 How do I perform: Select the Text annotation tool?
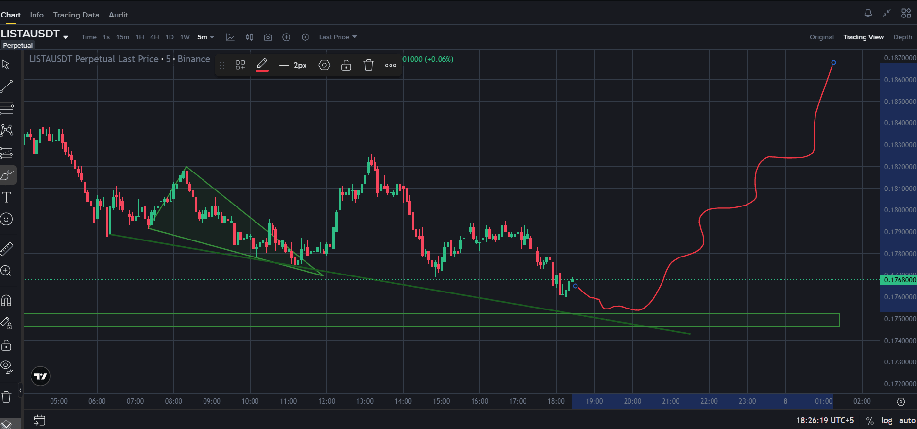pos(7,197)
